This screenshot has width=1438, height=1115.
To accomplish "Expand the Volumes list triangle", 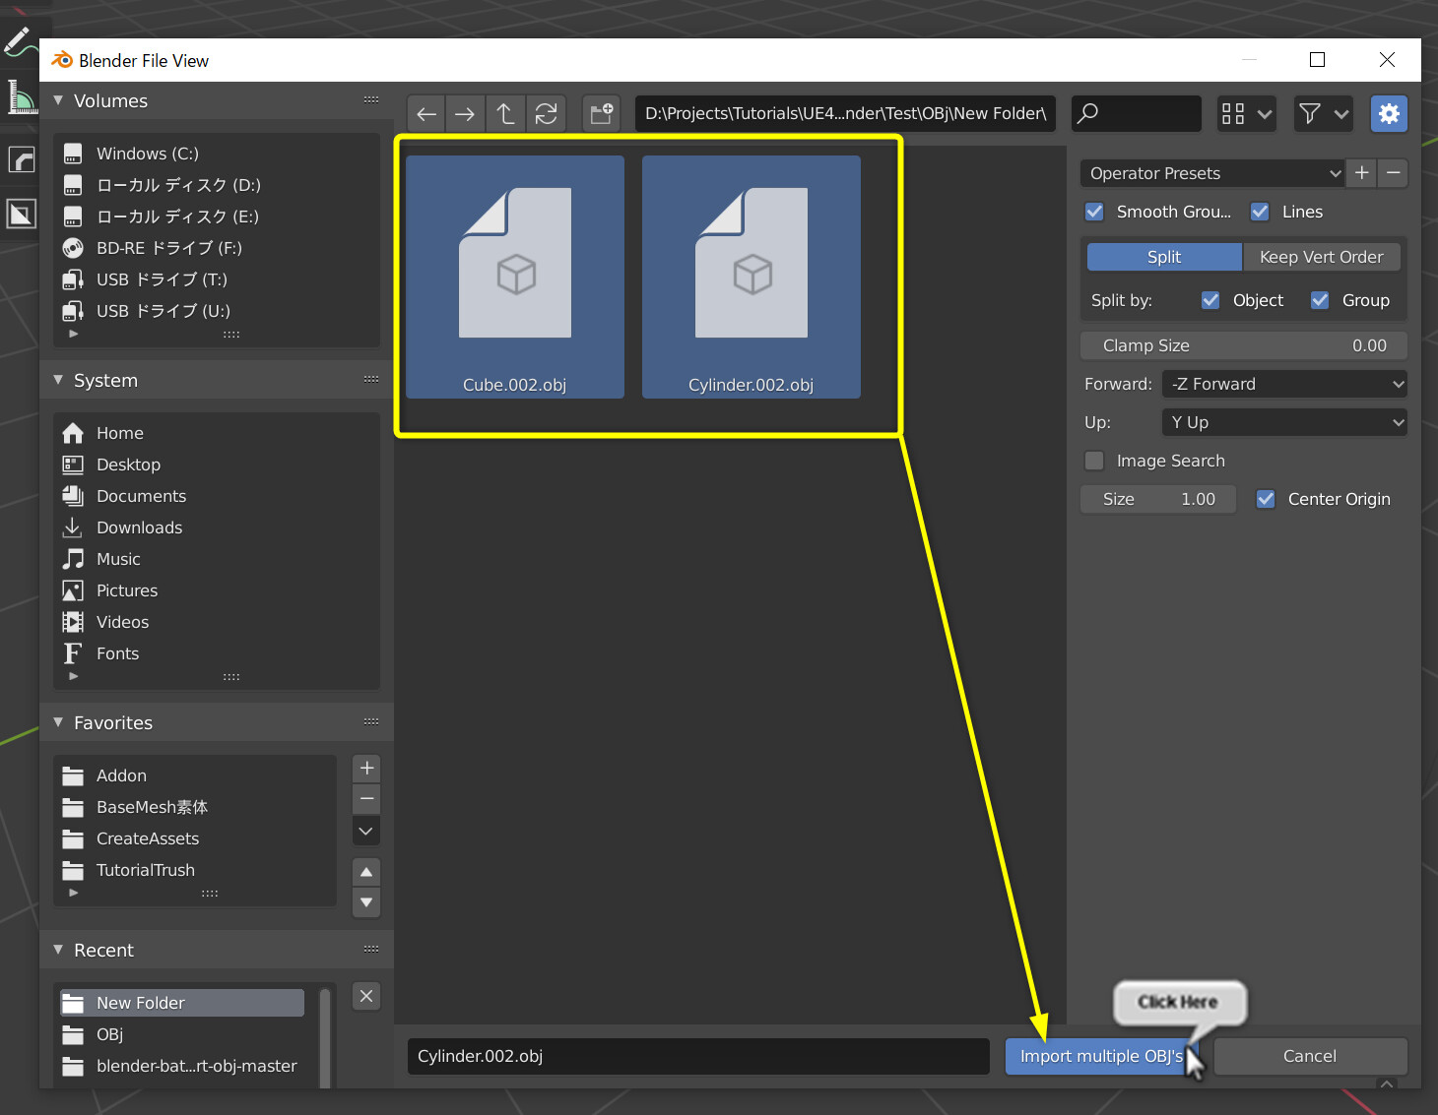I will click(73, 334).
